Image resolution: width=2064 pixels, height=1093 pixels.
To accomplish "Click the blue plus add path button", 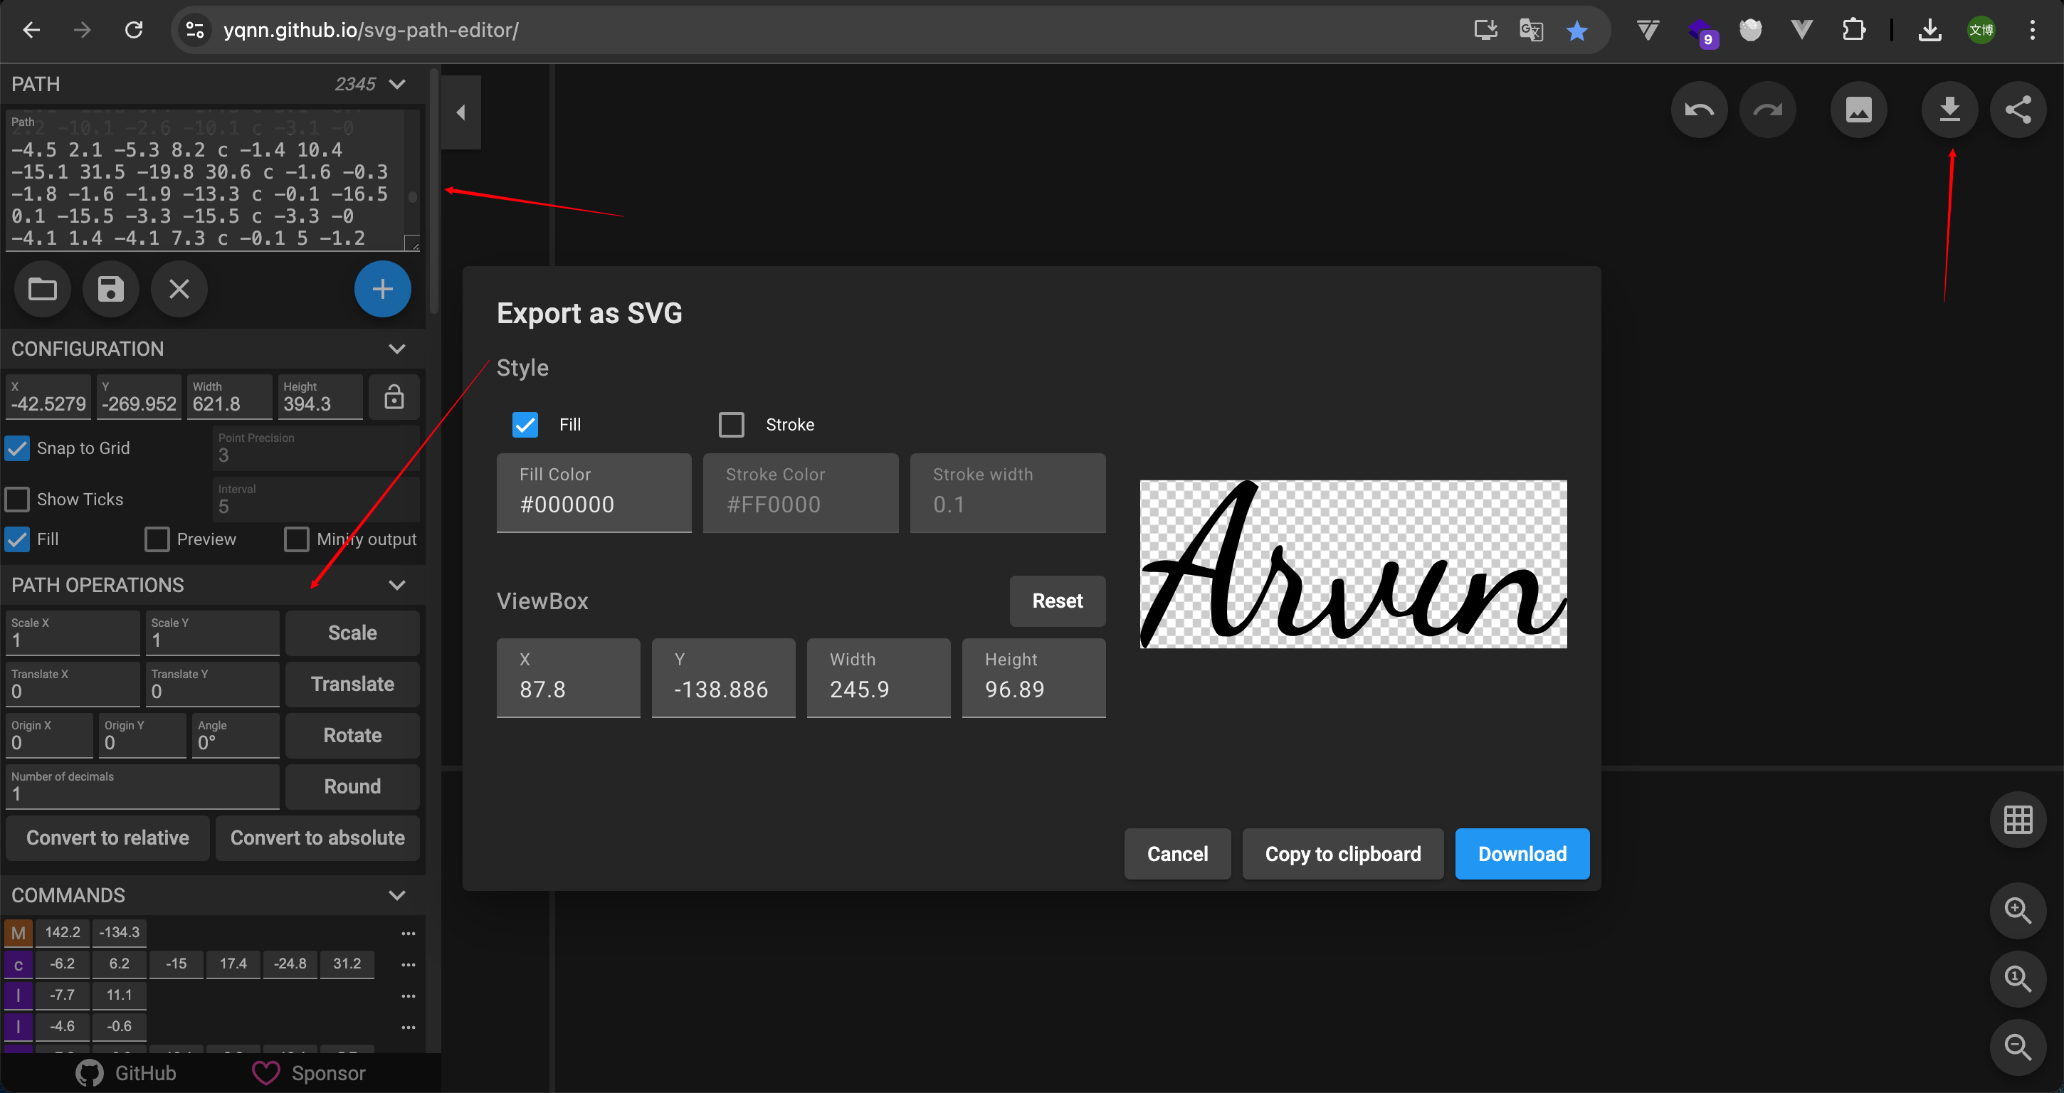I will (x=382, y=288).
